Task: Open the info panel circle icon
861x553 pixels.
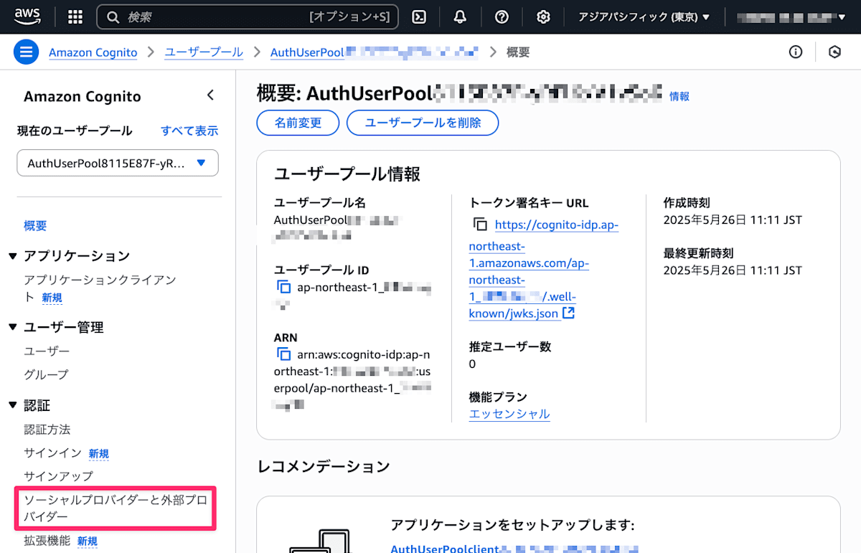Action: (795, 52)
